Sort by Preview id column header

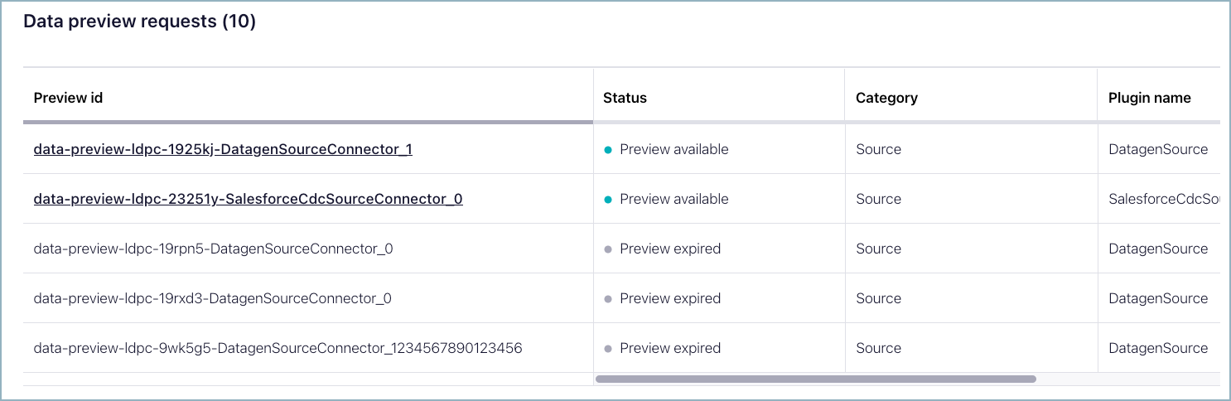pyautogui.click(x=68, y=98)
